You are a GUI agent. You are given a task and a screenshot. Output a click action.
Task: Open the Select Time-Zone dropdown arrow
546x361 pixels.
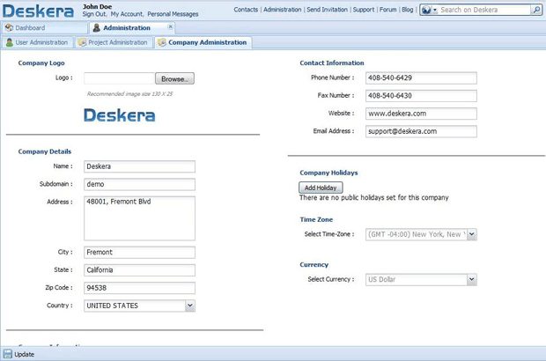click(x=471, y=234)
